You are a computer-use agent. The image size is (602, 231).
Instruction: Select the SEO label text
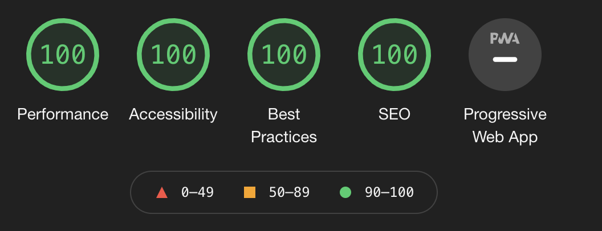click(394, 114)
